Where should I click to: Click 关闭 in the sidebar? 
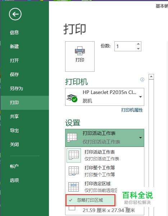click(x=14, y=145)
